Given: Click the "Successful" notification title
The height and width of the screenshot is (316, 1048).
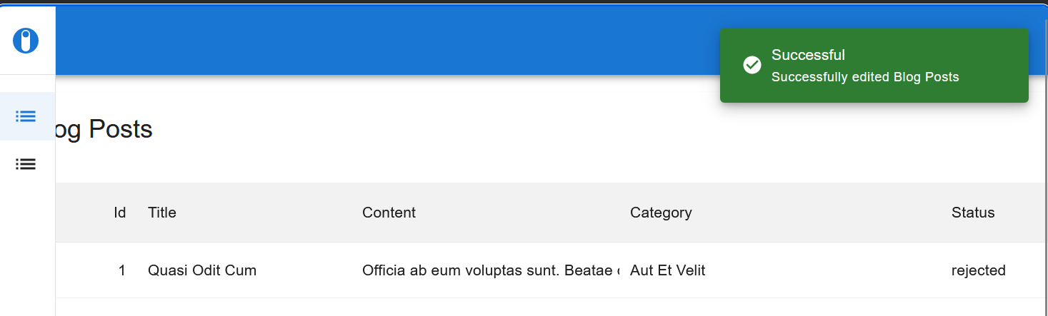Looking at the screenshot, I should tap(808, 55).
